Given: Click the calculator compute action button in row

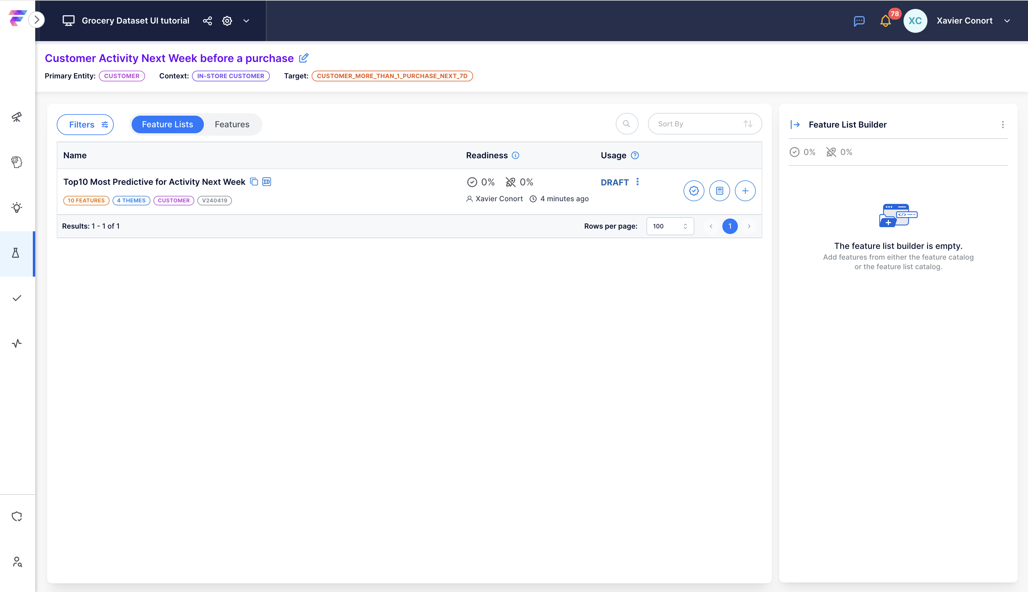Looking at the screenshot, I should click(x=719, y=191).
